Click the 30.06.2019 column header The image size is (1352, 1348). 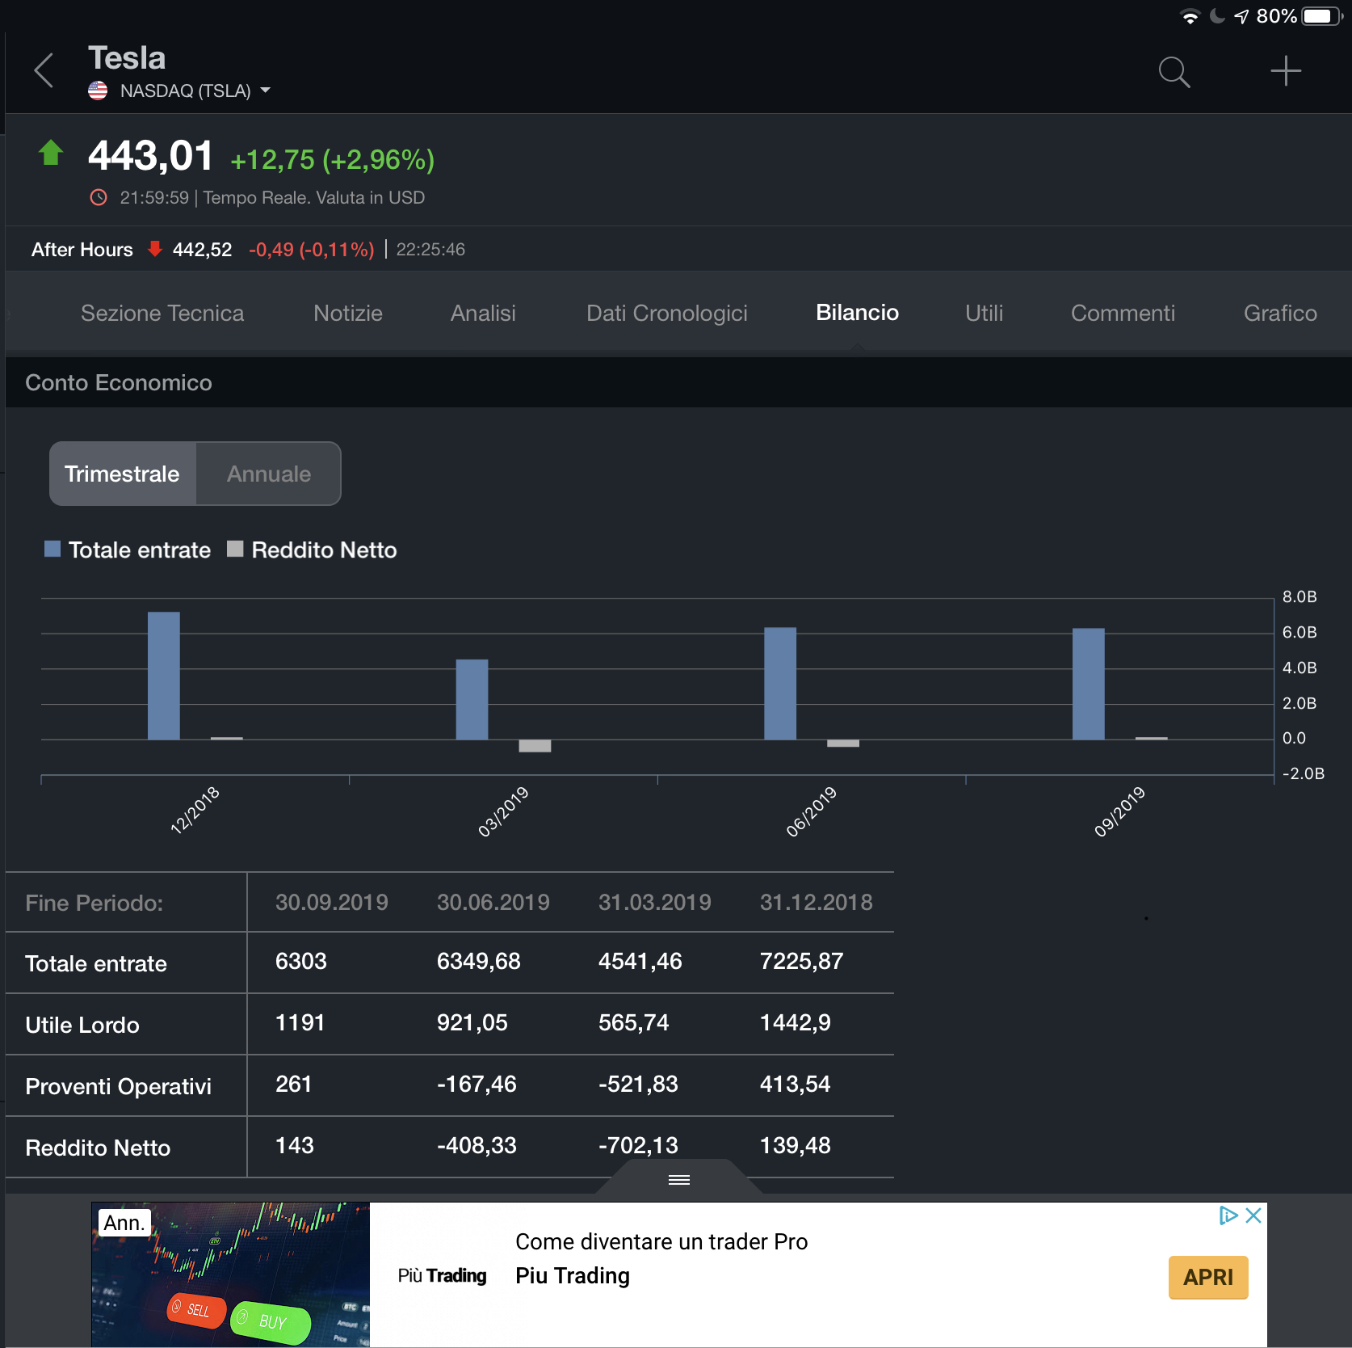[x=493, y=902]
